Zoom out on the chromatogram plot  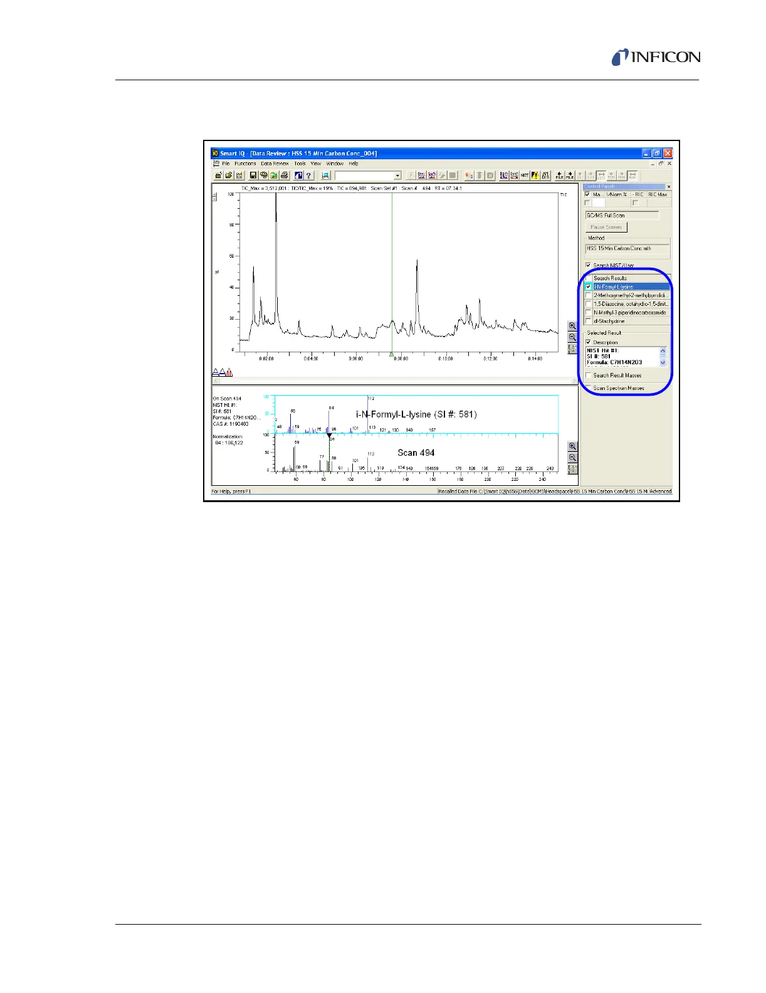572,337
